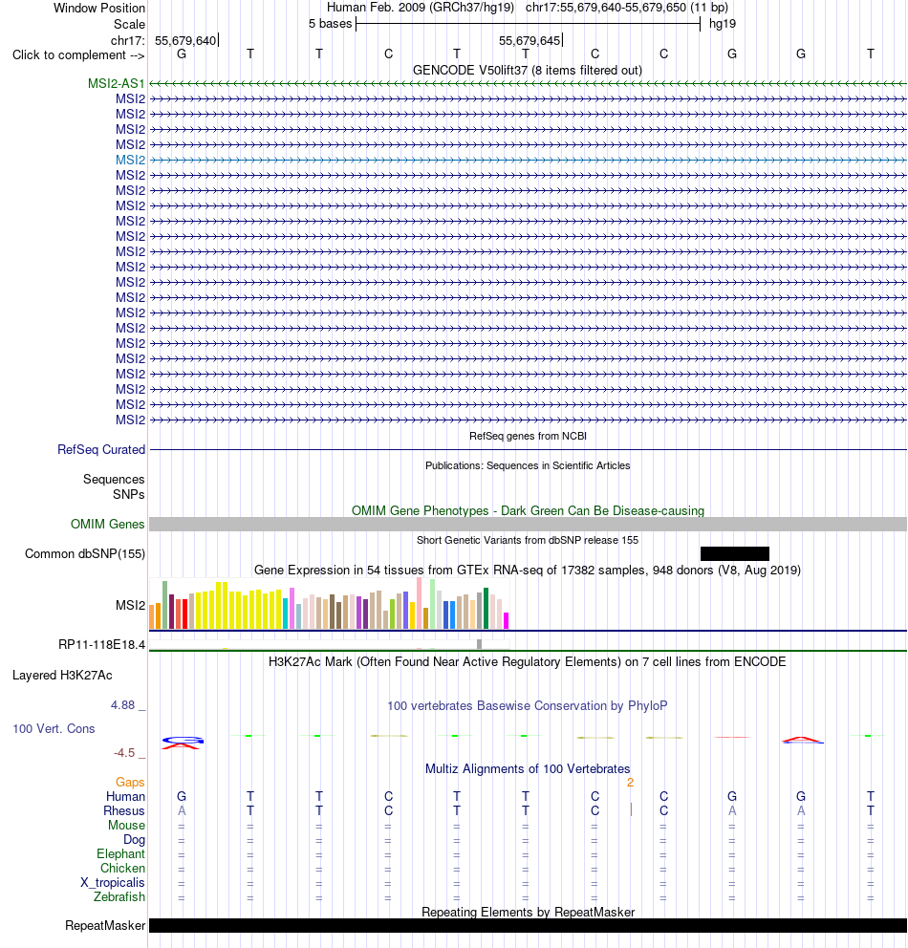This screenshot has width=908, height=948.
Task: Click the GENCODE V50lift37 track title
Action: 528,70
